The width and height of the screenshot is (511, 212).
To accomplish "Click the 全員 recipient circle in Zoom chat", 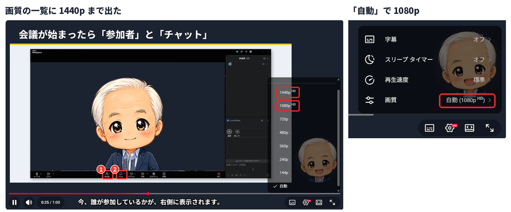I will [230, 131].
